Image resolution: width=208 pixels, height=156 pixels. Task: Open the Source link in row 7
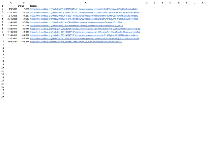pyautogui.click(x=77, y=25)
